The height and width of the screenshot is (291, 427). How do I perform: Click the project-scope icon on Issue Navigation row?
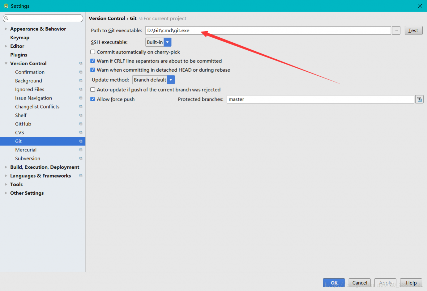[x=81, y=98]
